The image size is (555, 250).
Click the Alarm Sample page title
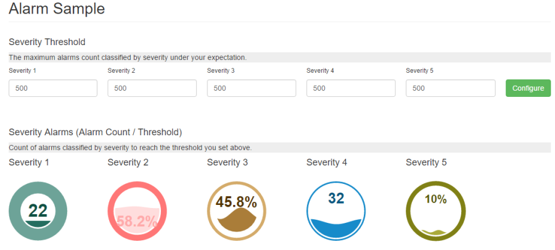tap(57, 9)
